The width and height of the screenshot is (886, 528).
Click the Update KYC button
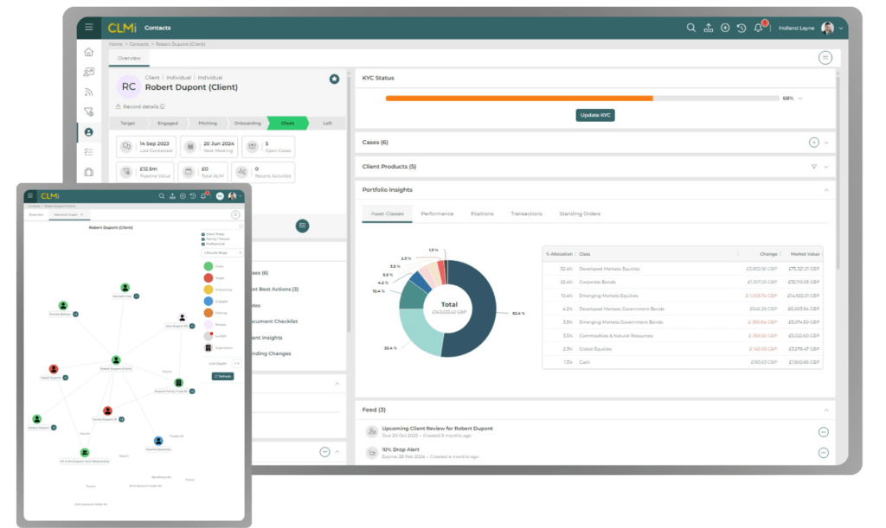coord(594,116)
